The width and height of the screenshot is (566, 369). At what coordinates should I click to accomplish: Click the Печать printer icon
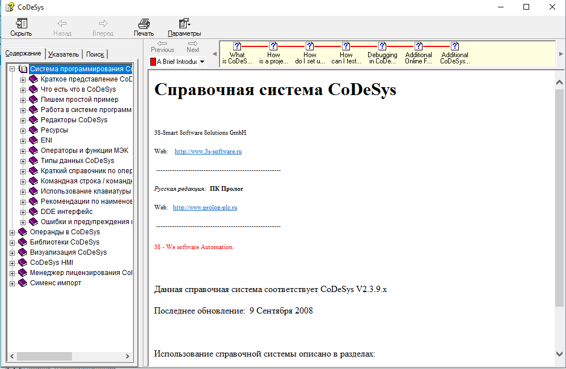coord(143,24)
